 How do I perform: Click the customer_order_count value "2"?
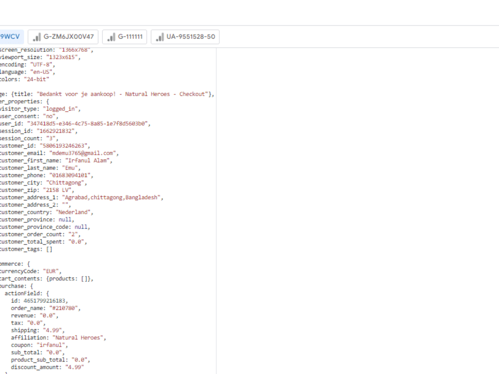pos(73,234)
